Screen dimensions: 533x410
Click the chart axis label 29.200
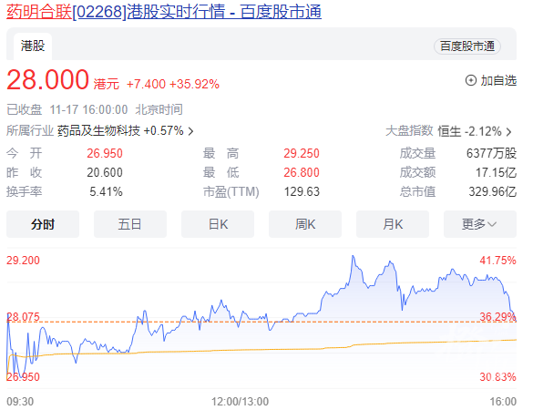tap(23, 261)
